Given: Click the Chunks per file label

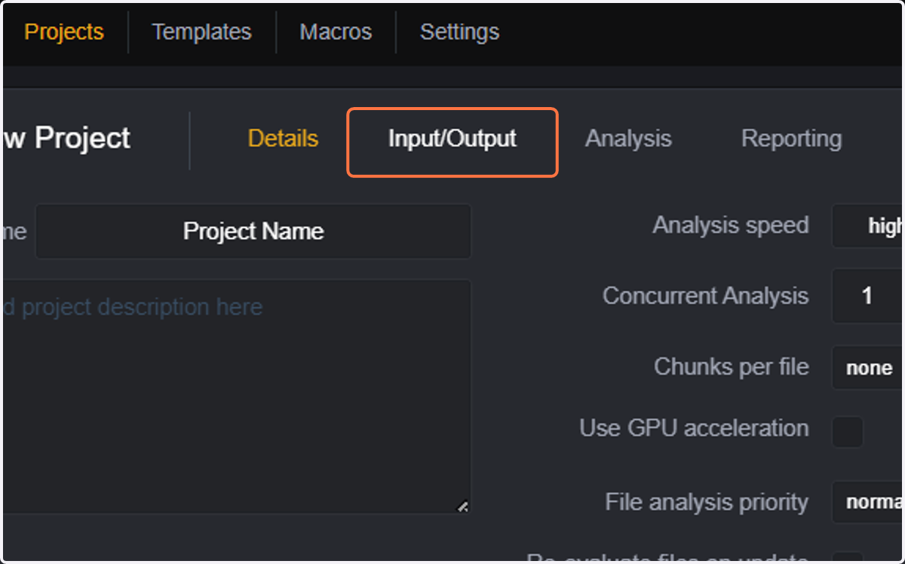Looking at the screenshot, I should (732, 367).
